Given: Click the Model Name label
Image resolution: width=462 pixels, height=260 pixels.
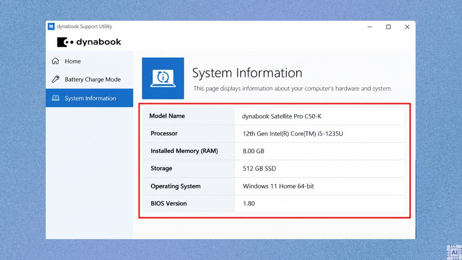Looking at the screenshot, I should (167, 116).
